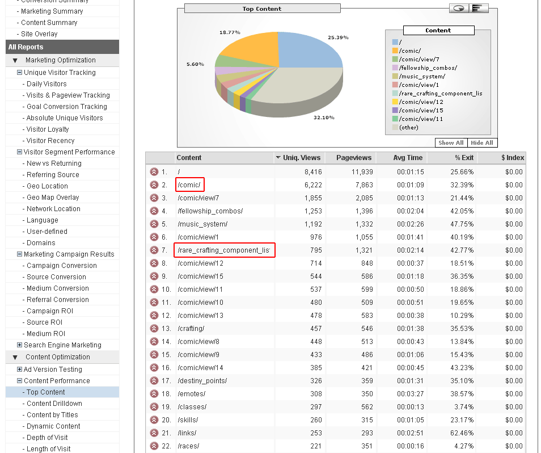The height and width of the screenshot is (453, 541).
Task: Sort table by Pageviews column header
Action: pyautogui.click(x=354, y=158)
